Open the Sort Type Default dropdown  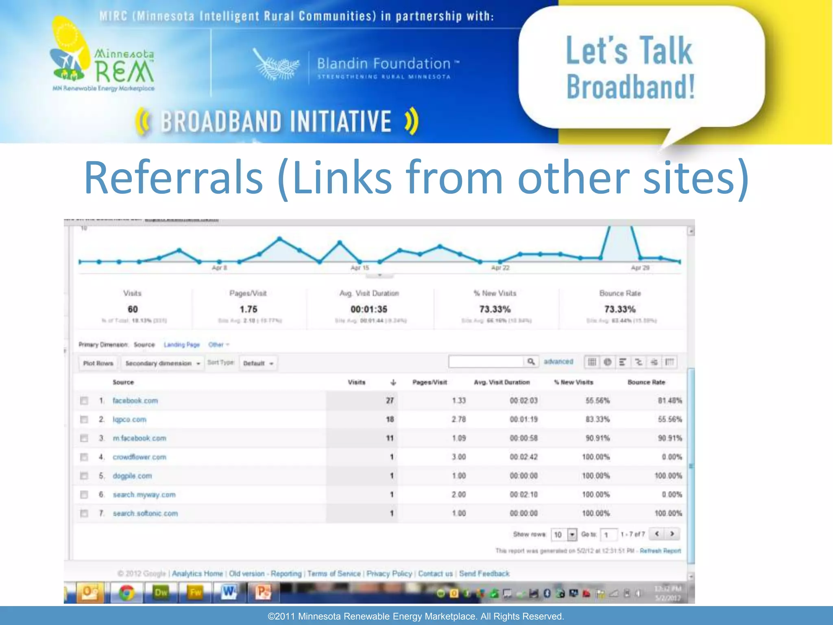(258, 363)
